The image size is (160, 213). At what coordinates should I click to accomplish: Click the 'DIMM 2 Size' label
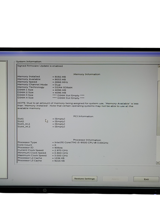[25, 93]
